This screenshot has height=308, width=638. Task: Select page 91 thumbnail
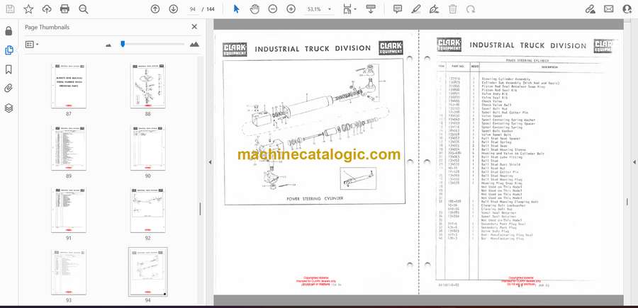tap(68, 210)
